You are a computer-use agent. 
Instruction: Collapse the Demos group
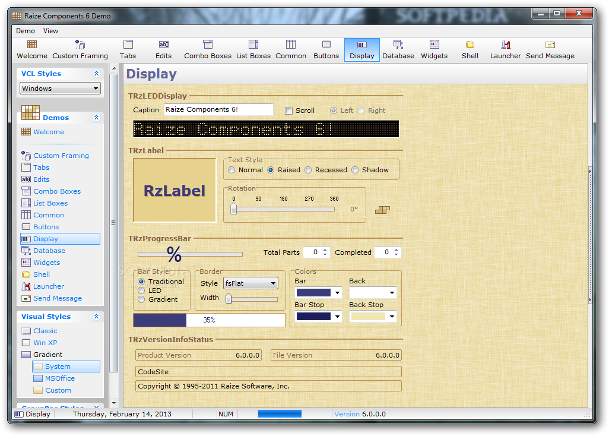(96, 118)
